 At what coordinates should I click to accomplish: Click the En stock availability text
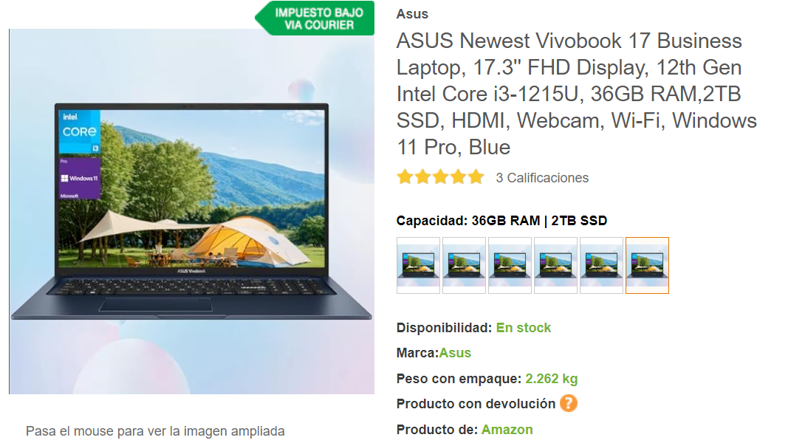(523, 328)
